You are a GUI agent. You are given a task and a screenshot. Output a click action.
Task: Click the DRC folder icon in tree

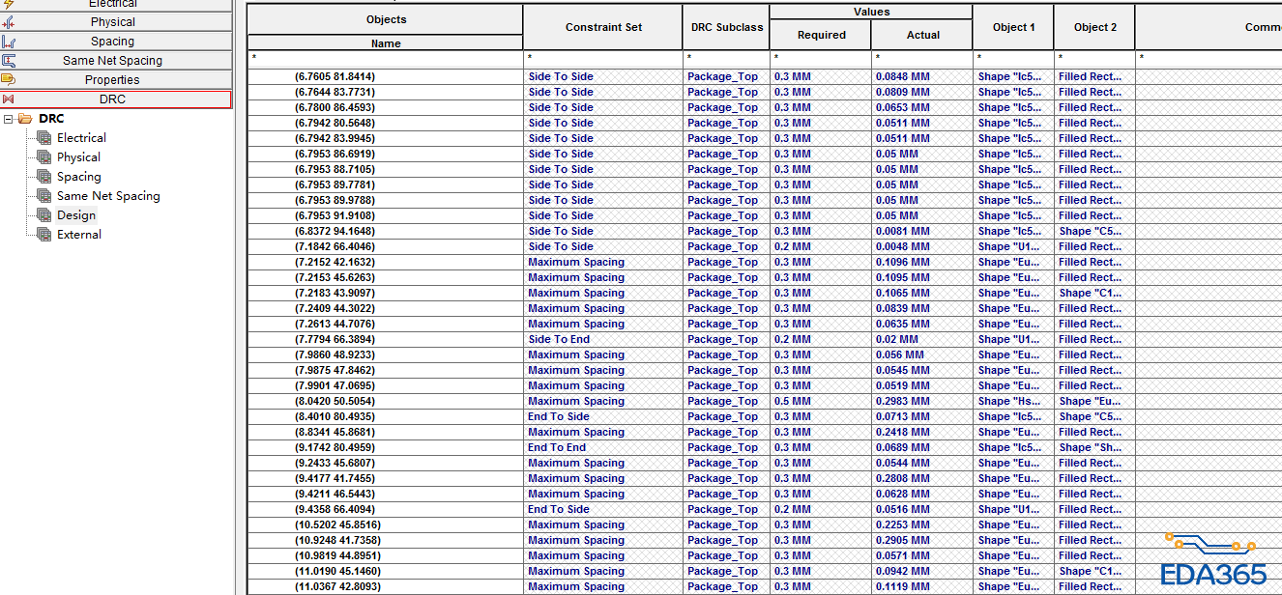[x=25, y=119]
